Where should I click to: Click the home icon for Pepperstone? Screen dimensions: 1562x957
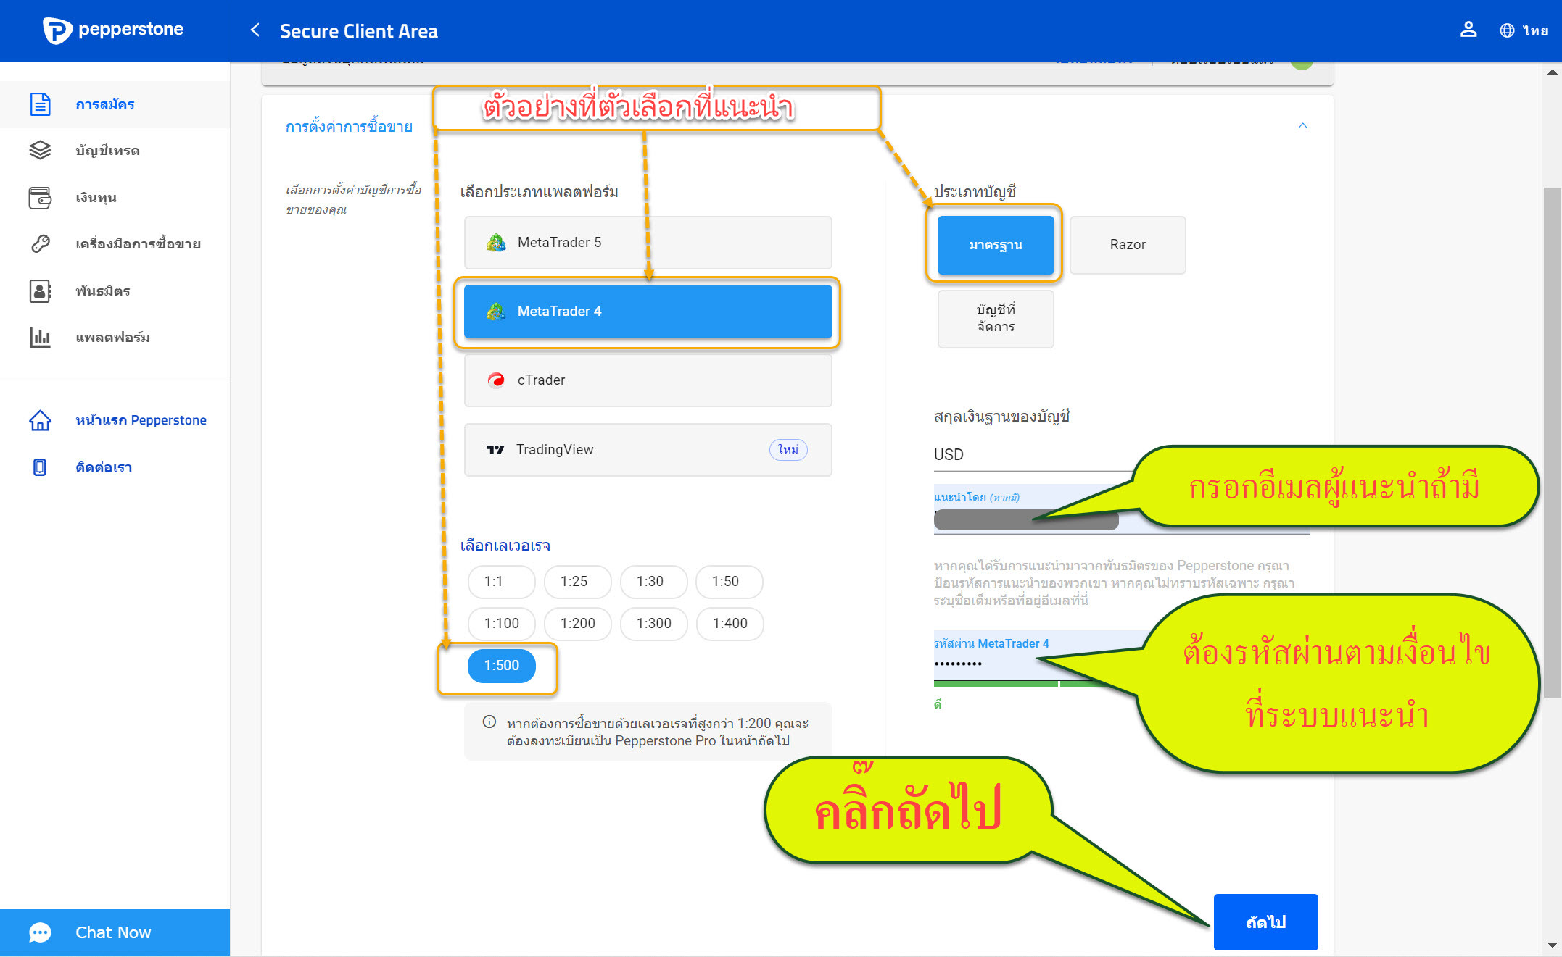(x=40, y=420)
